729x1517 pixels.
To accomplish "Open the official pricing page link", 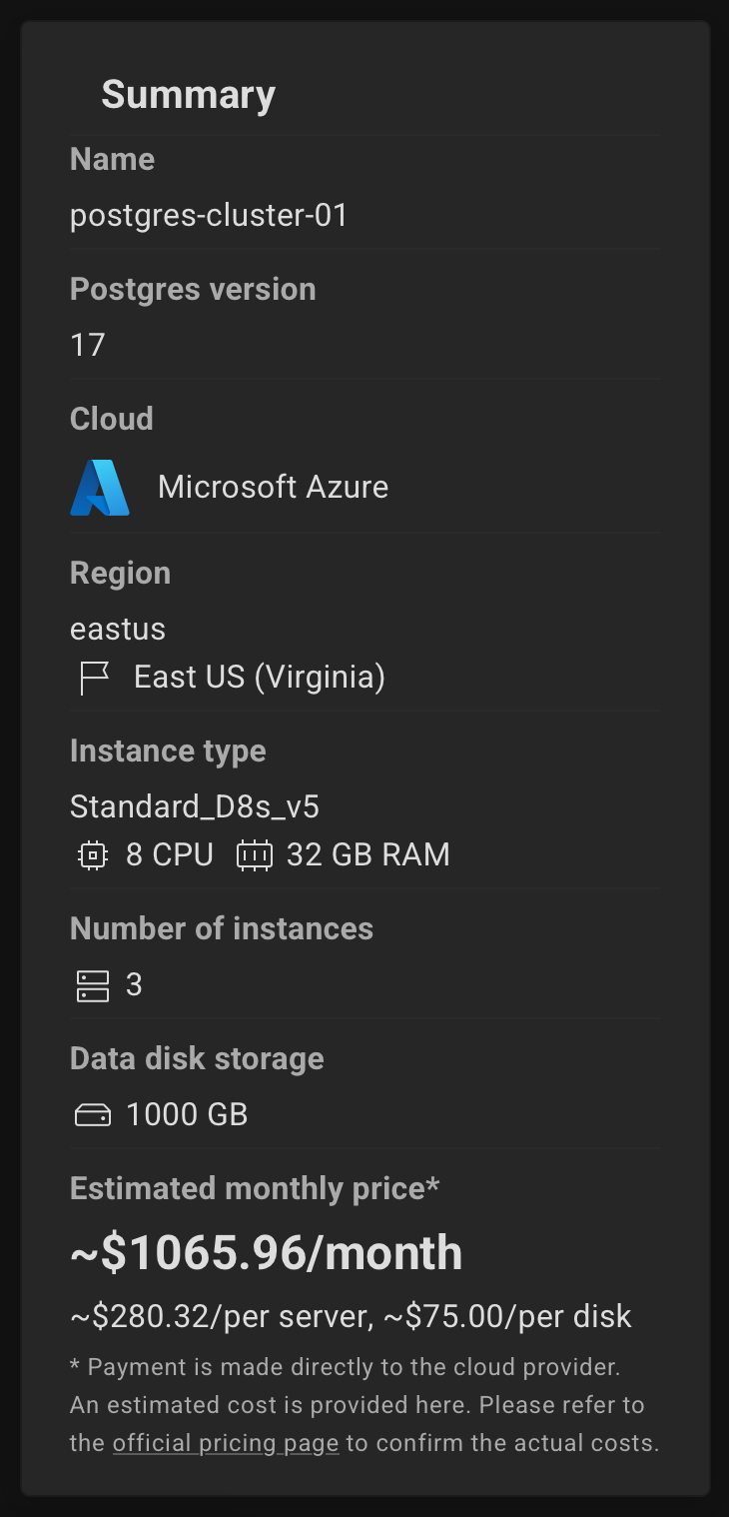I will tap(226, 1443).
